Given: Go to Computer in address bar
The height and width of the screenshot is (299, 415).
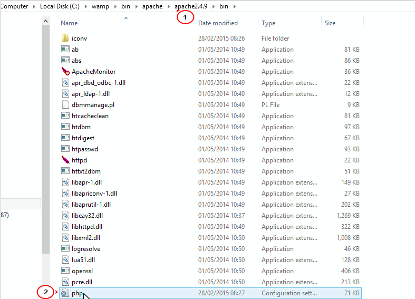Looking at the screenshot, I should pos(14,6).
